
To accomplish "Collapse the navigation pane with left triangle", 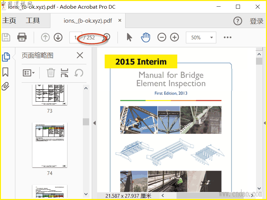I will click(94, 123).
